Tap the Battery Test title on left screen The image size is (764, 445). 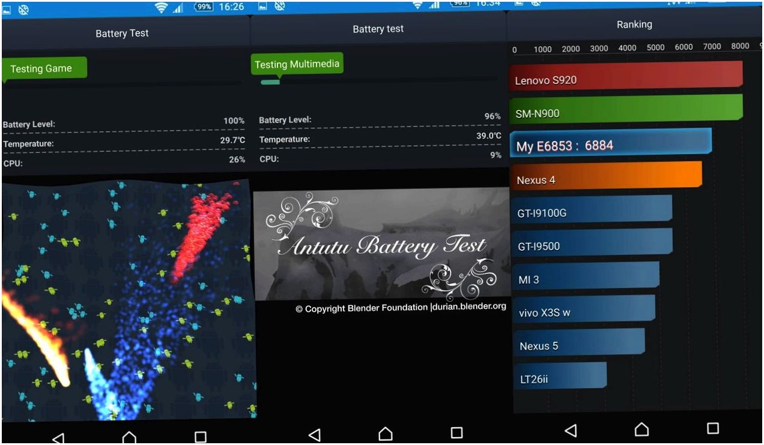pos(122,34)
